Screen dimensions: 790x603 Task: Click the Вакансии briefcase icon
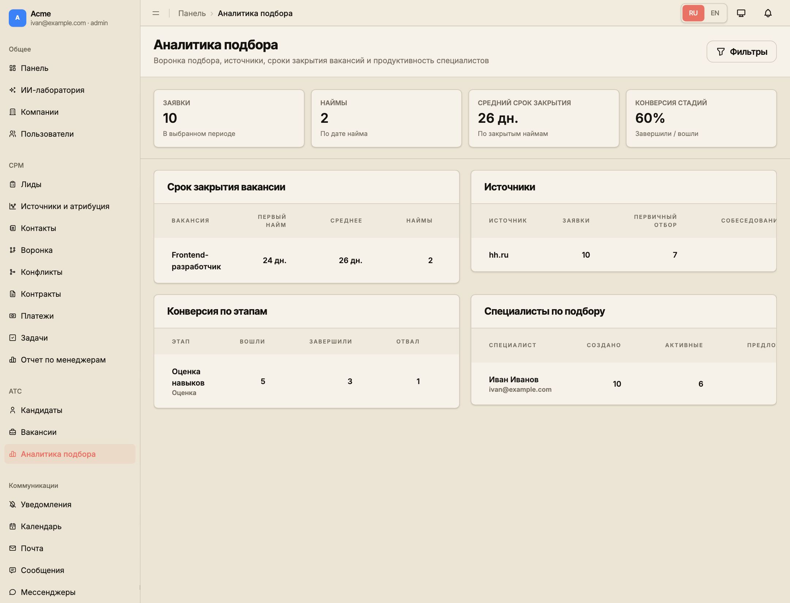(x=13, y=432)
